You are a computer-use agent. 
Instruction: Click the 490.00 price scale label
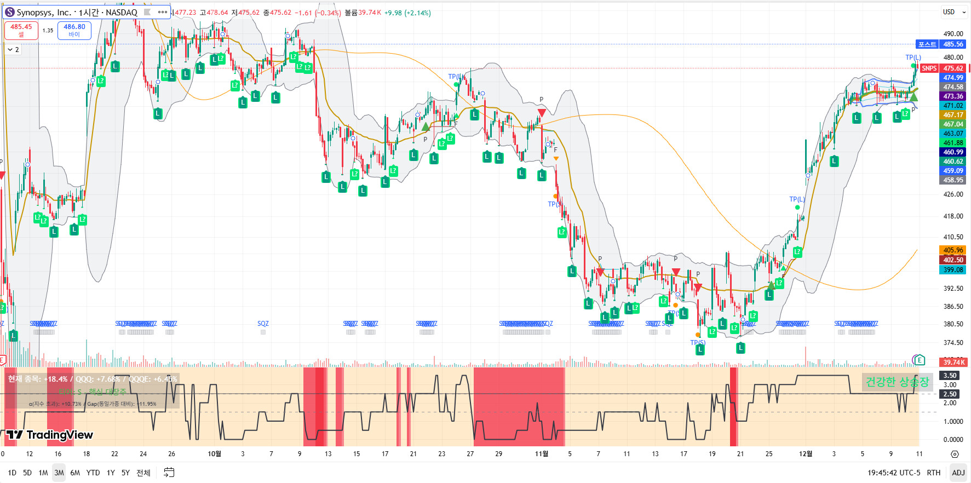click(x=953, y=34)
